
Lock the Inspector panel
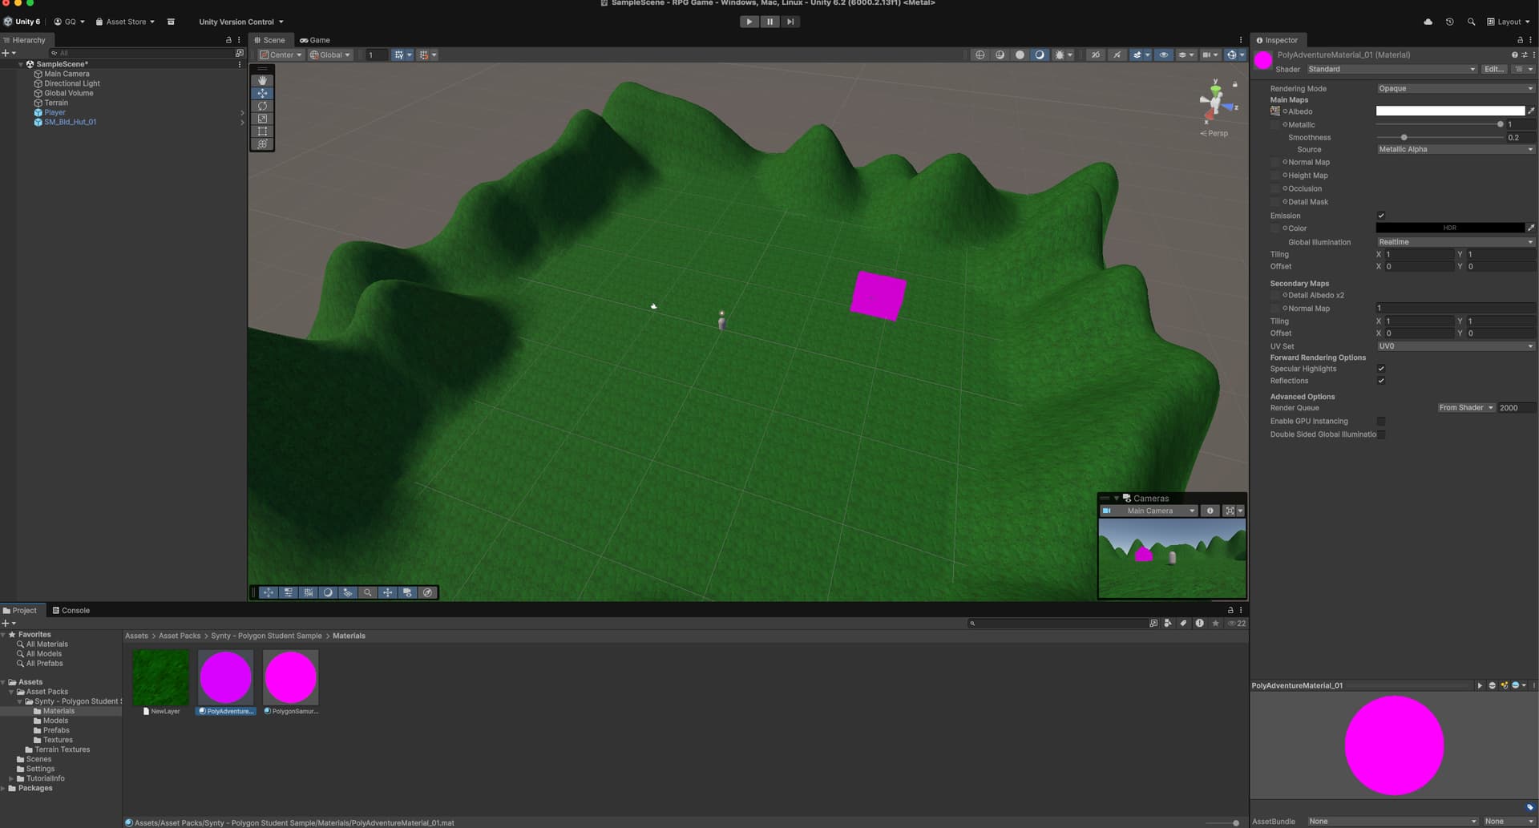tap(1520, 40)
